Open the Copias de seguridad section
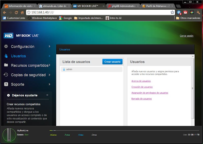 [28, 75]
